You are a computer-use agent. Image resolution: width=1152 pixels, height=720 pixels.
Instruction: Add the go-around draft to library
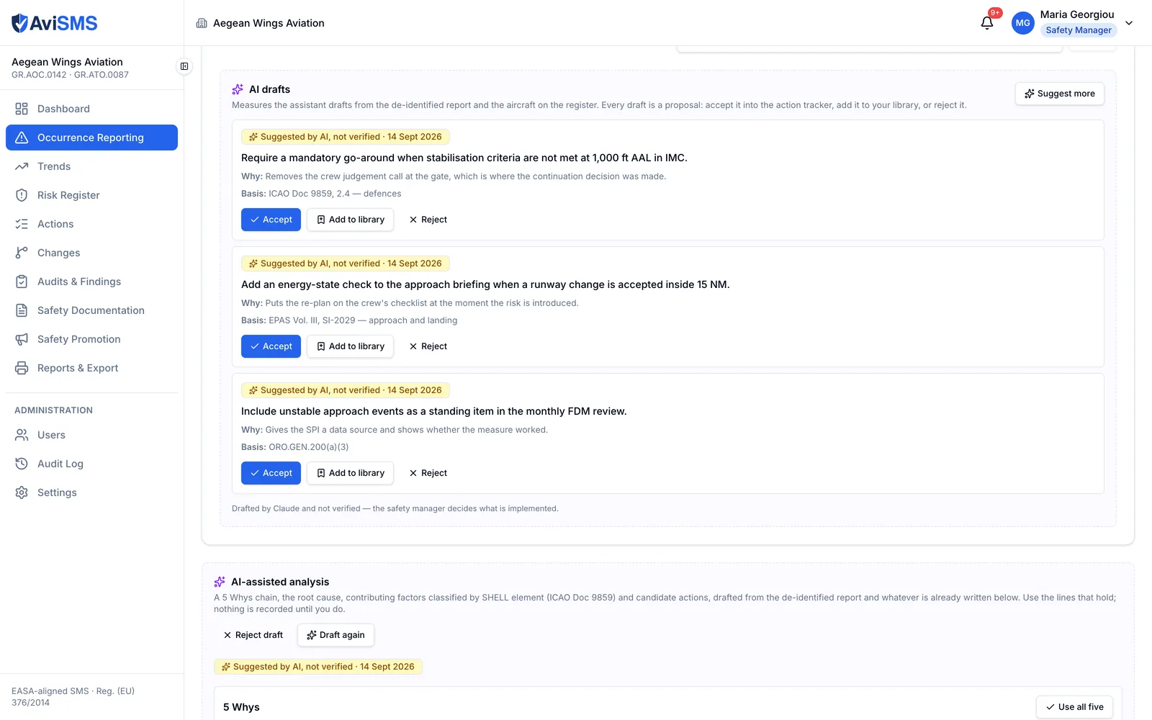350,220
